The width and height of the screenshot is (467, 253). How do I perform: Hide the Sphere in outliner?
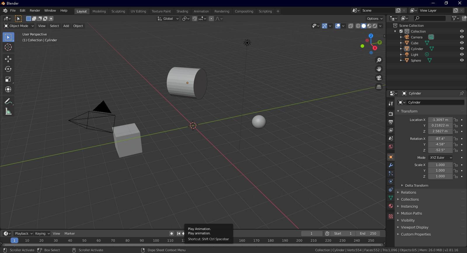(462, 60)
